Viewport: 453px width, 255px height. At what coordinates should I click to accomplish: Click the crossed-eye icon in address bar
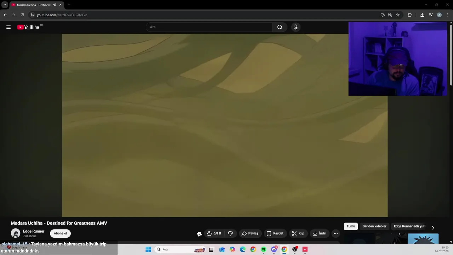coord(390,15)
